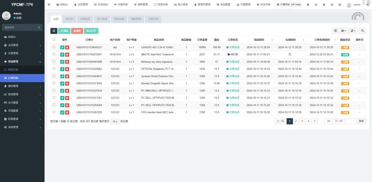The width and height of the screenshot is (372, 182).
Task: Click the home icon in the top bar
Action: pyautogui.click(x=308, y=5)
